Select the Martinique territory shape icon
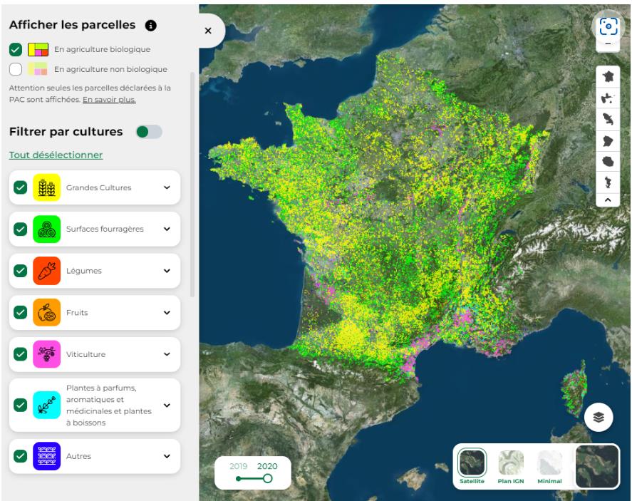Image resolution: width=632 pixels, height=501 pixels. [608, 119]
